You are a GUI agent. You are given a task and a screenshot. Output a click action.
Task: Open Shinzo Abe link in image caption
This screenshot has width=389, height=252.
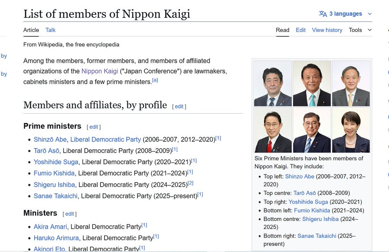coord(300,177)
